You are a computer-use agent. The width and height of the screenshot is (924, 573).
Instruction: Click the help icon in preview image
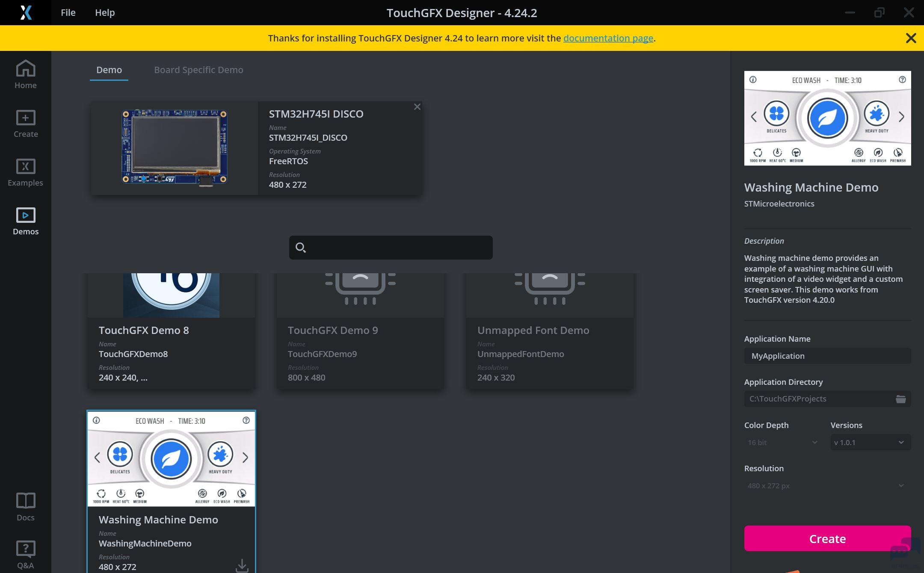902,80
